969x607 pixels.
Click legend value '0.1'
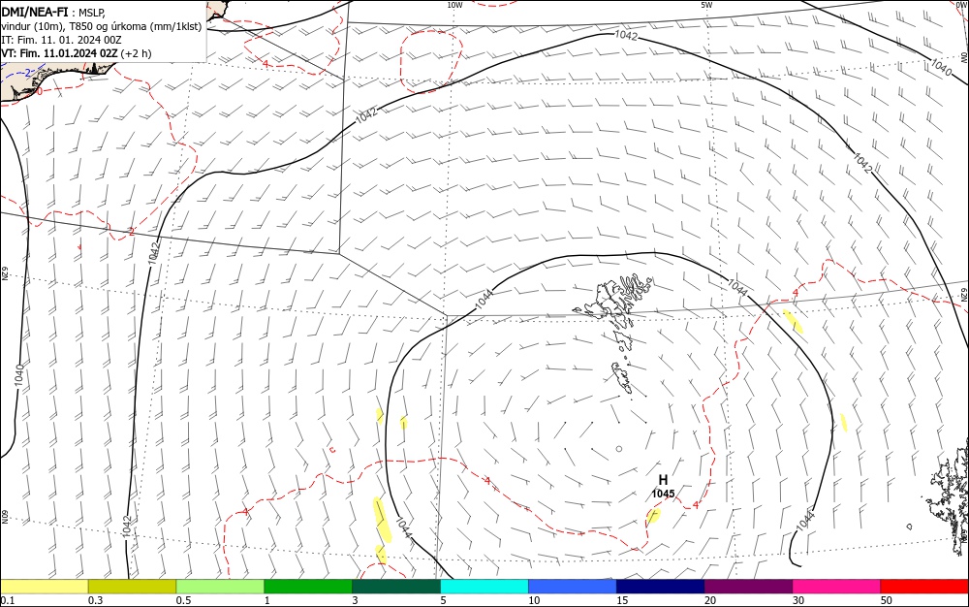[8, 600]
